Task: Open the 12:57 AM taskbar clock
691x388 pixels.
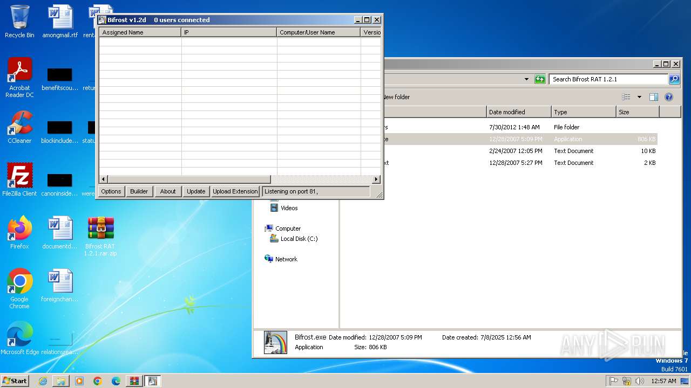Action: point(663,381)
